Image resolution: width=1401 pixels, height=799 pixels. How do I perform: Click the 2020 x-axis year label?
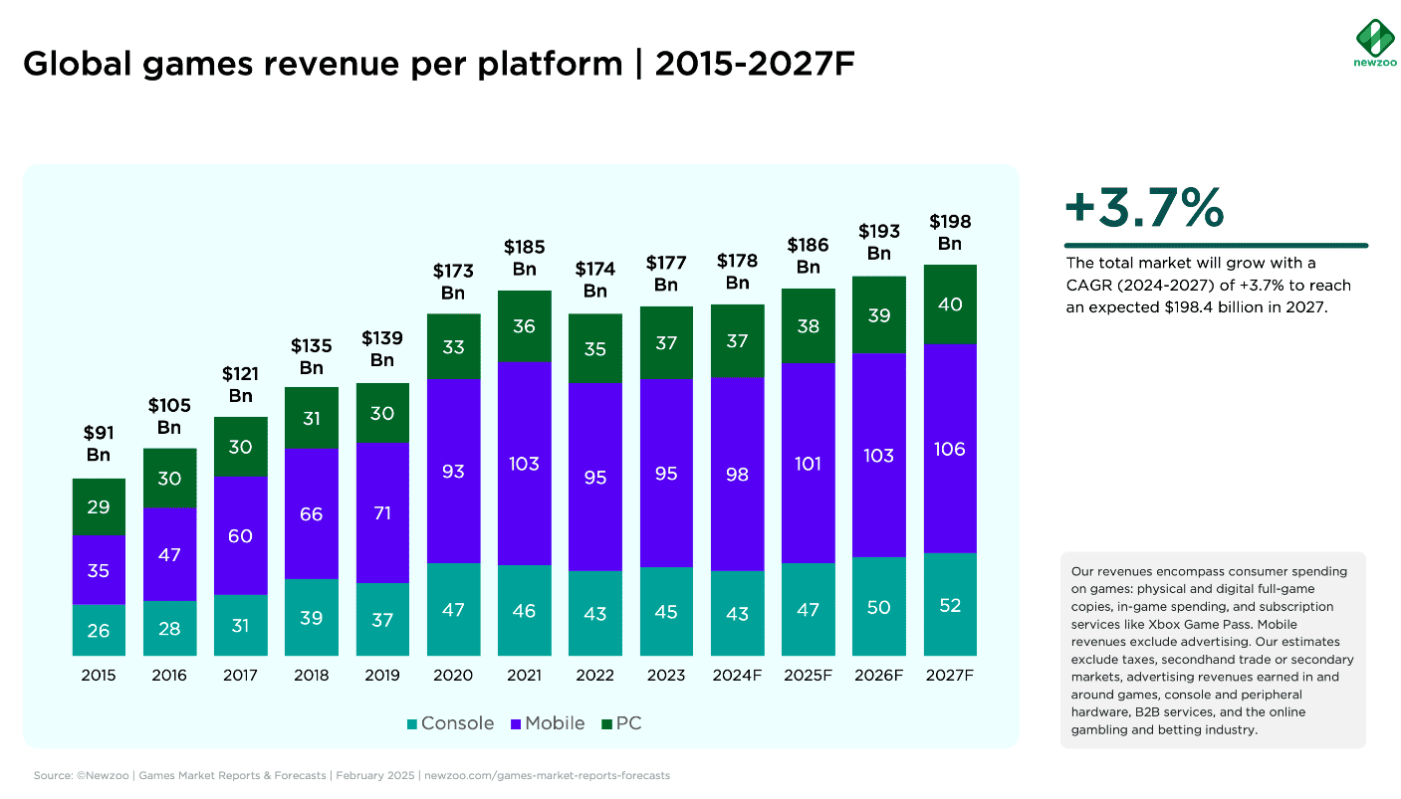pos(453,675)
